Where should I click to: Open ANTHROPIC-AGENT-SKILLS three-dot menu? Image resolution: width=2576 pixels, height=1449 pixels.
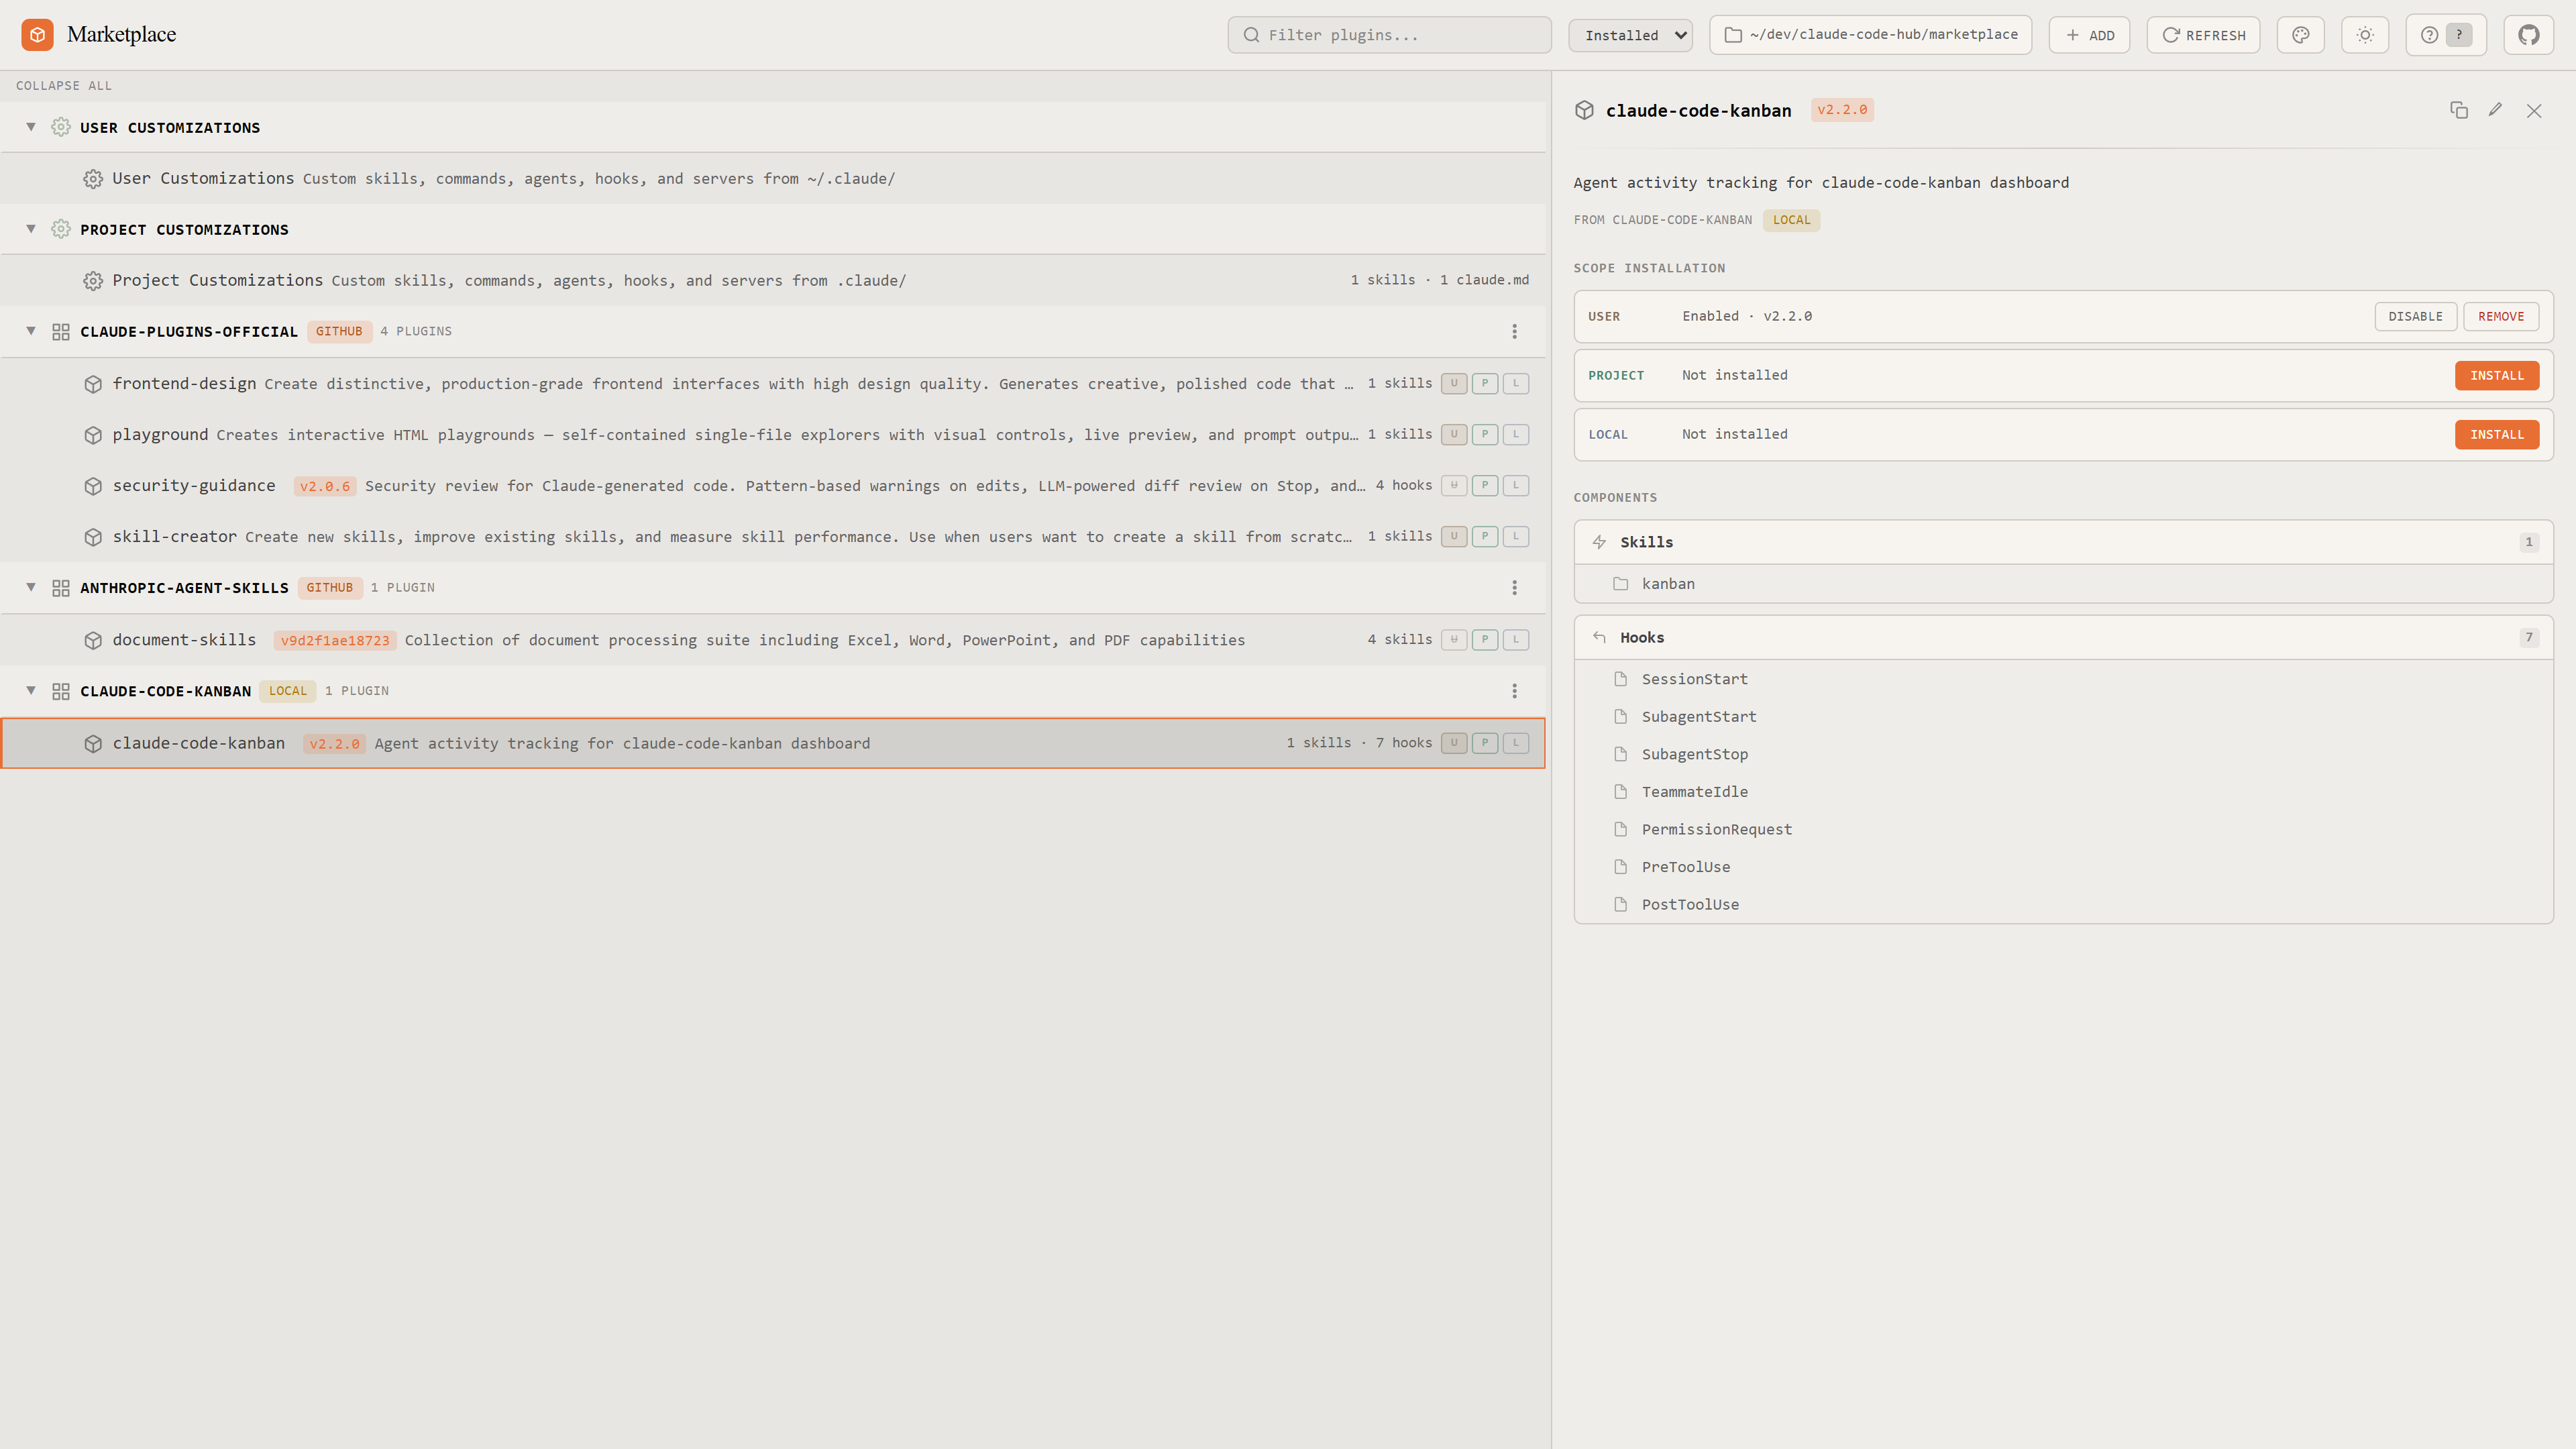click(1514, 588)
